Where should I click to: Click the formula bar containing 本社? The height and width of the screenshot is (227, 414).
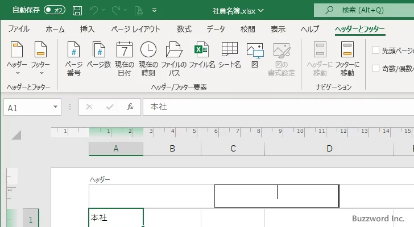tap(278, 107)
